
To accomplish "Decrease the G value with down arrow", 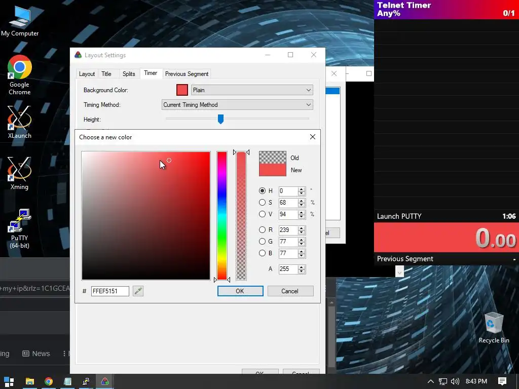I will (301, 244).
